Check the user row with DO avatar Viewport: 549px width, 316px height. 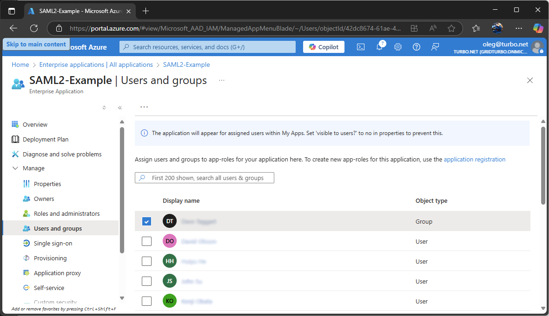pos(146,241)
